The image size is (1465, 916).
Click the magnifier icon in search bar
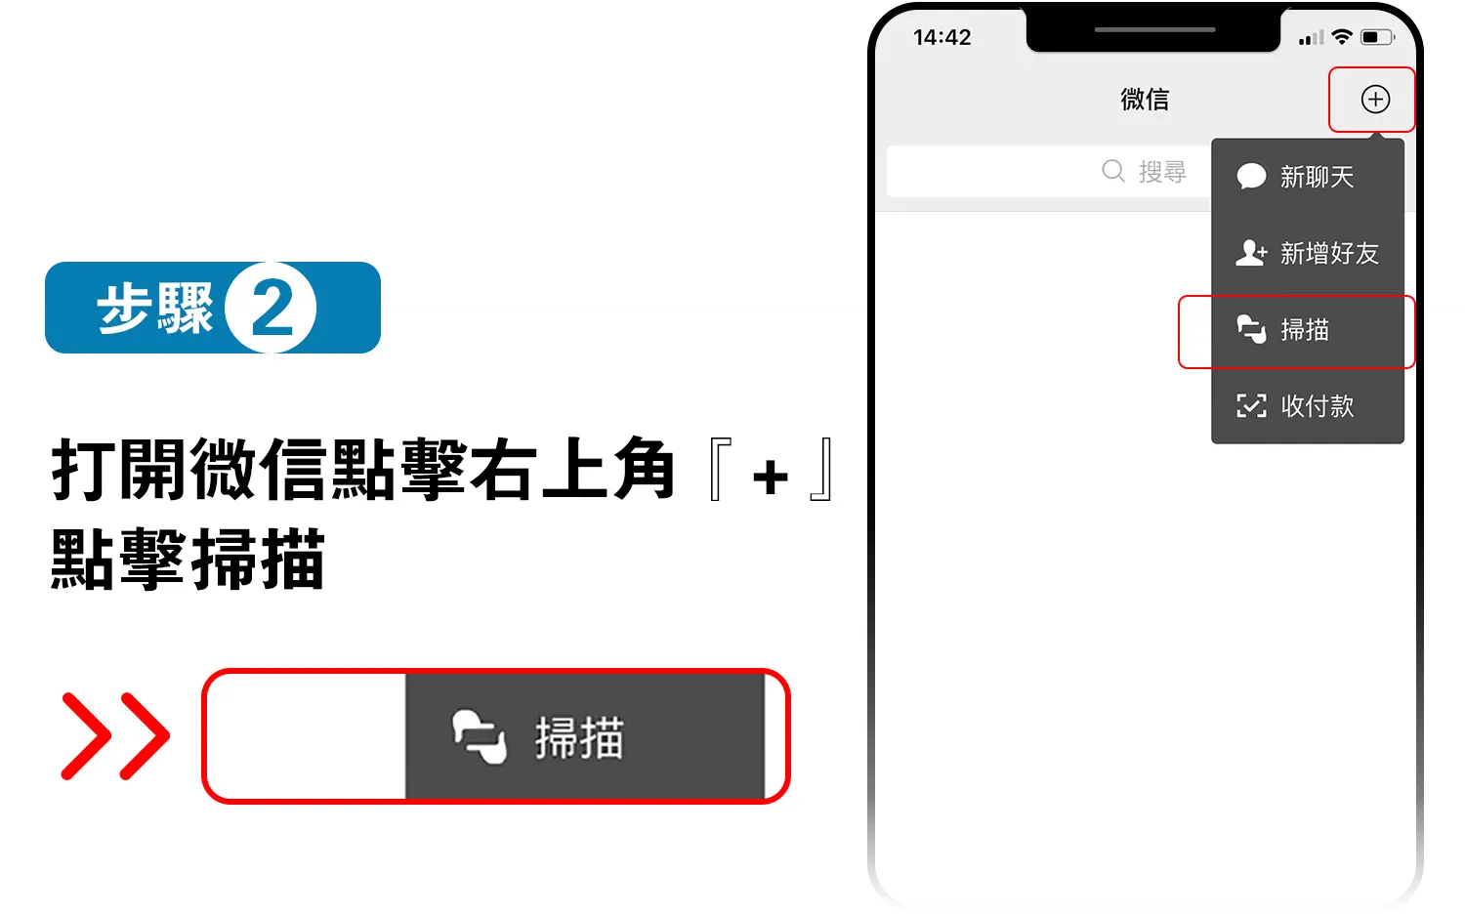[x=1113, y=171]
